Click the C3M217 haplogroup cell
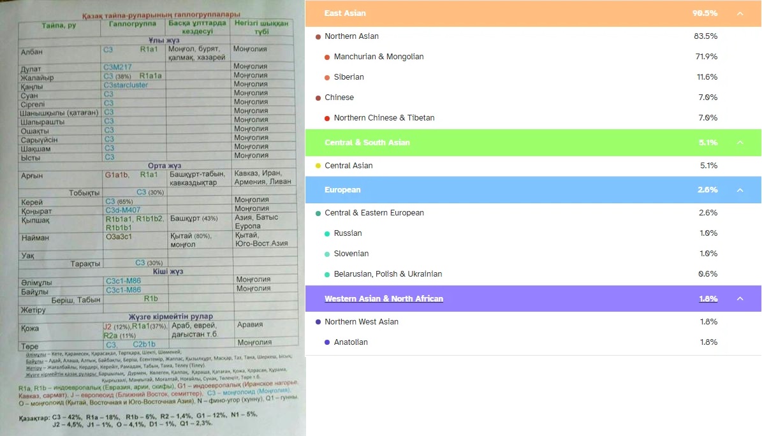 117,67
